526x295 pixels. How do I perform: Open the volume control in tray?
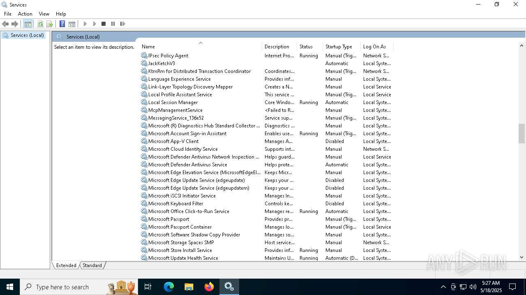[473, 287]
